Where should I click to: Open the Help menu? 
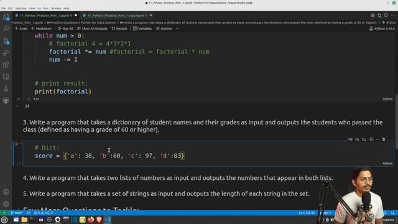(67, 8)
